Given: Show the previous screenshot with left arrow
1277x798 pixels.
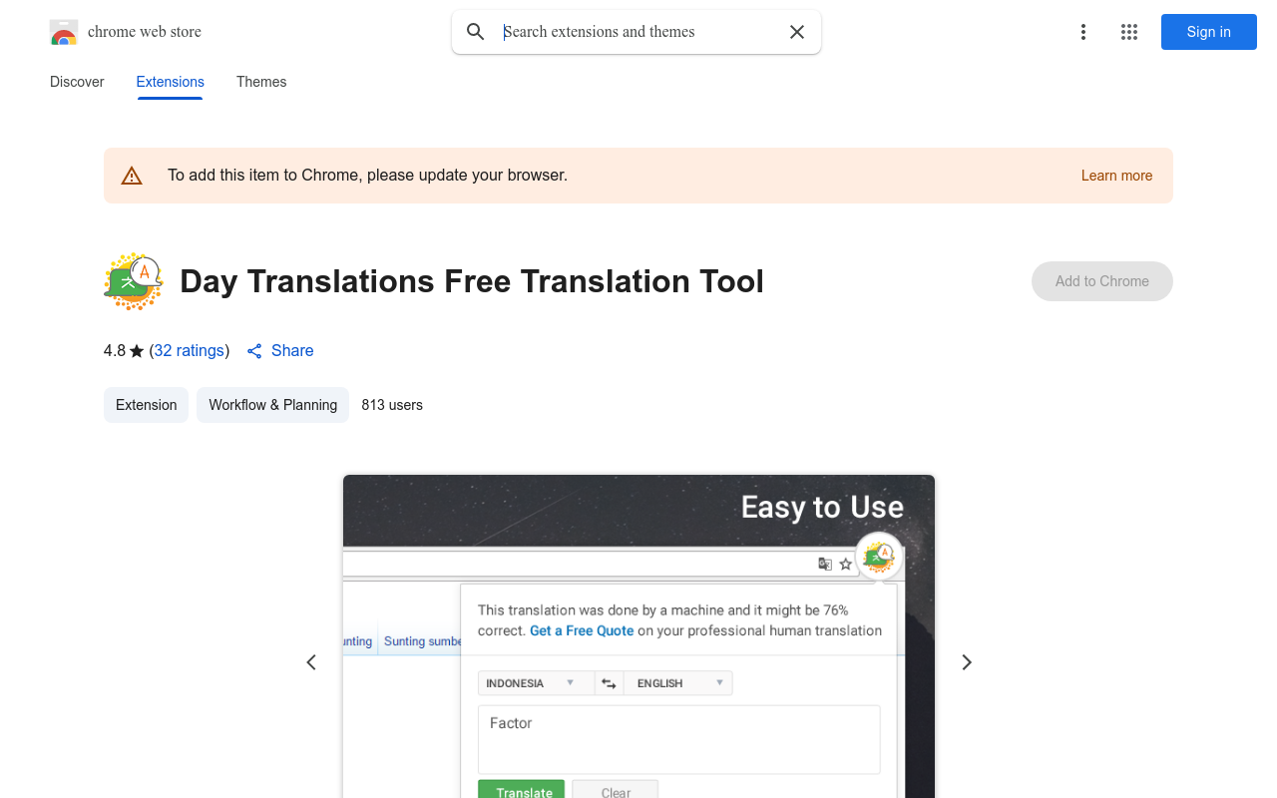Looking at the screenshot, I should click(x=311, y=662).
